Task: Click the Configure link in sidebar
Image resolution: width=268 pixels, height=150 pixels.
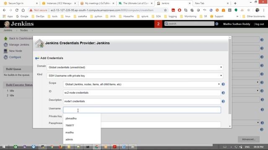Action: (x=15, y=57)
